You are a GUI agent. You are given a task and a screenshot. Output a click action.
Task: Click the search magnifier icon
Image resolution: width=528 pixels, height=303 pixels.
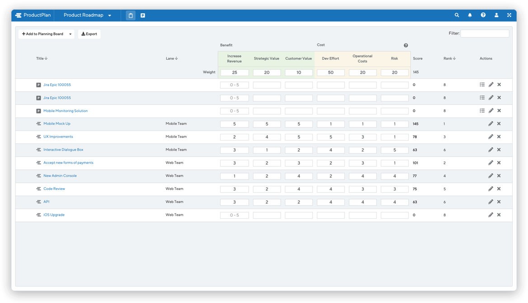[x=457, y=15]
